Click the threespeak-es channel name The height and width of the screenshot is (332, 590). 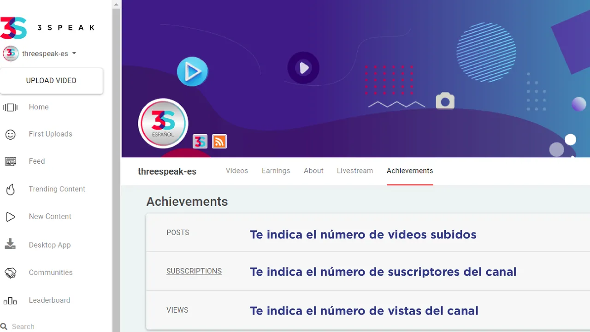(167, 172)
